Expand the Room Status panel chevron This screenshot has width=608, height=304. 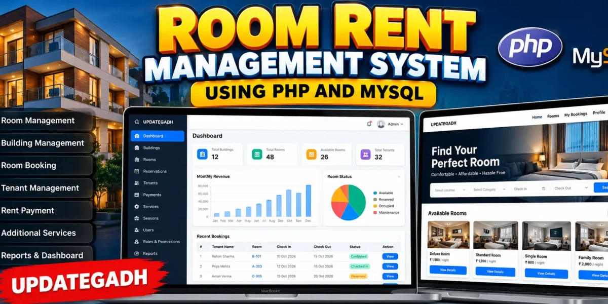pos(399,177)
